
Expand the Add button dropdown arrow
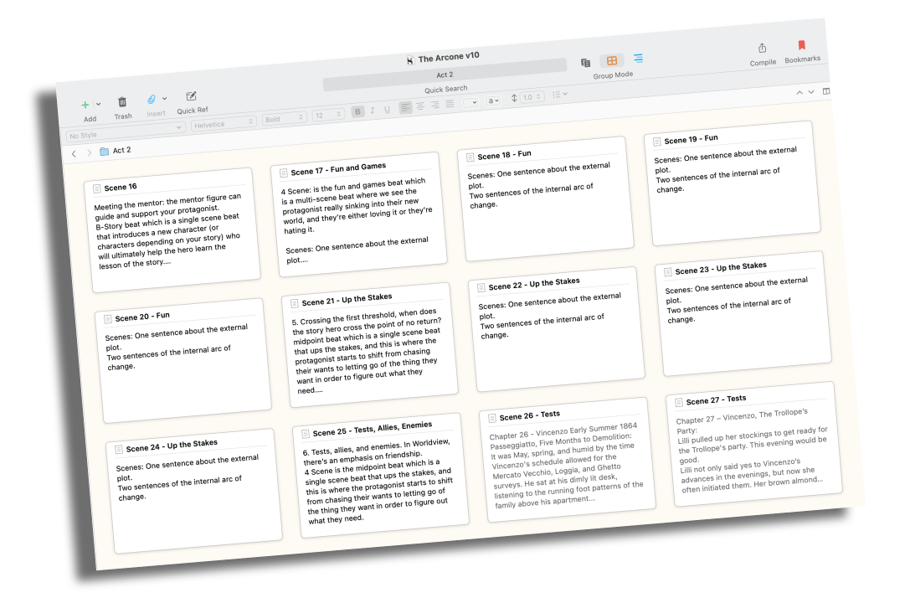click(x=99, y=104)
